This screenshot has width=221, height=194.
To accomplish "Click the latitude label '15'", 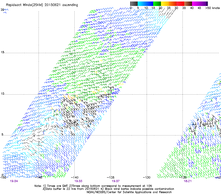I will point(2,52).
